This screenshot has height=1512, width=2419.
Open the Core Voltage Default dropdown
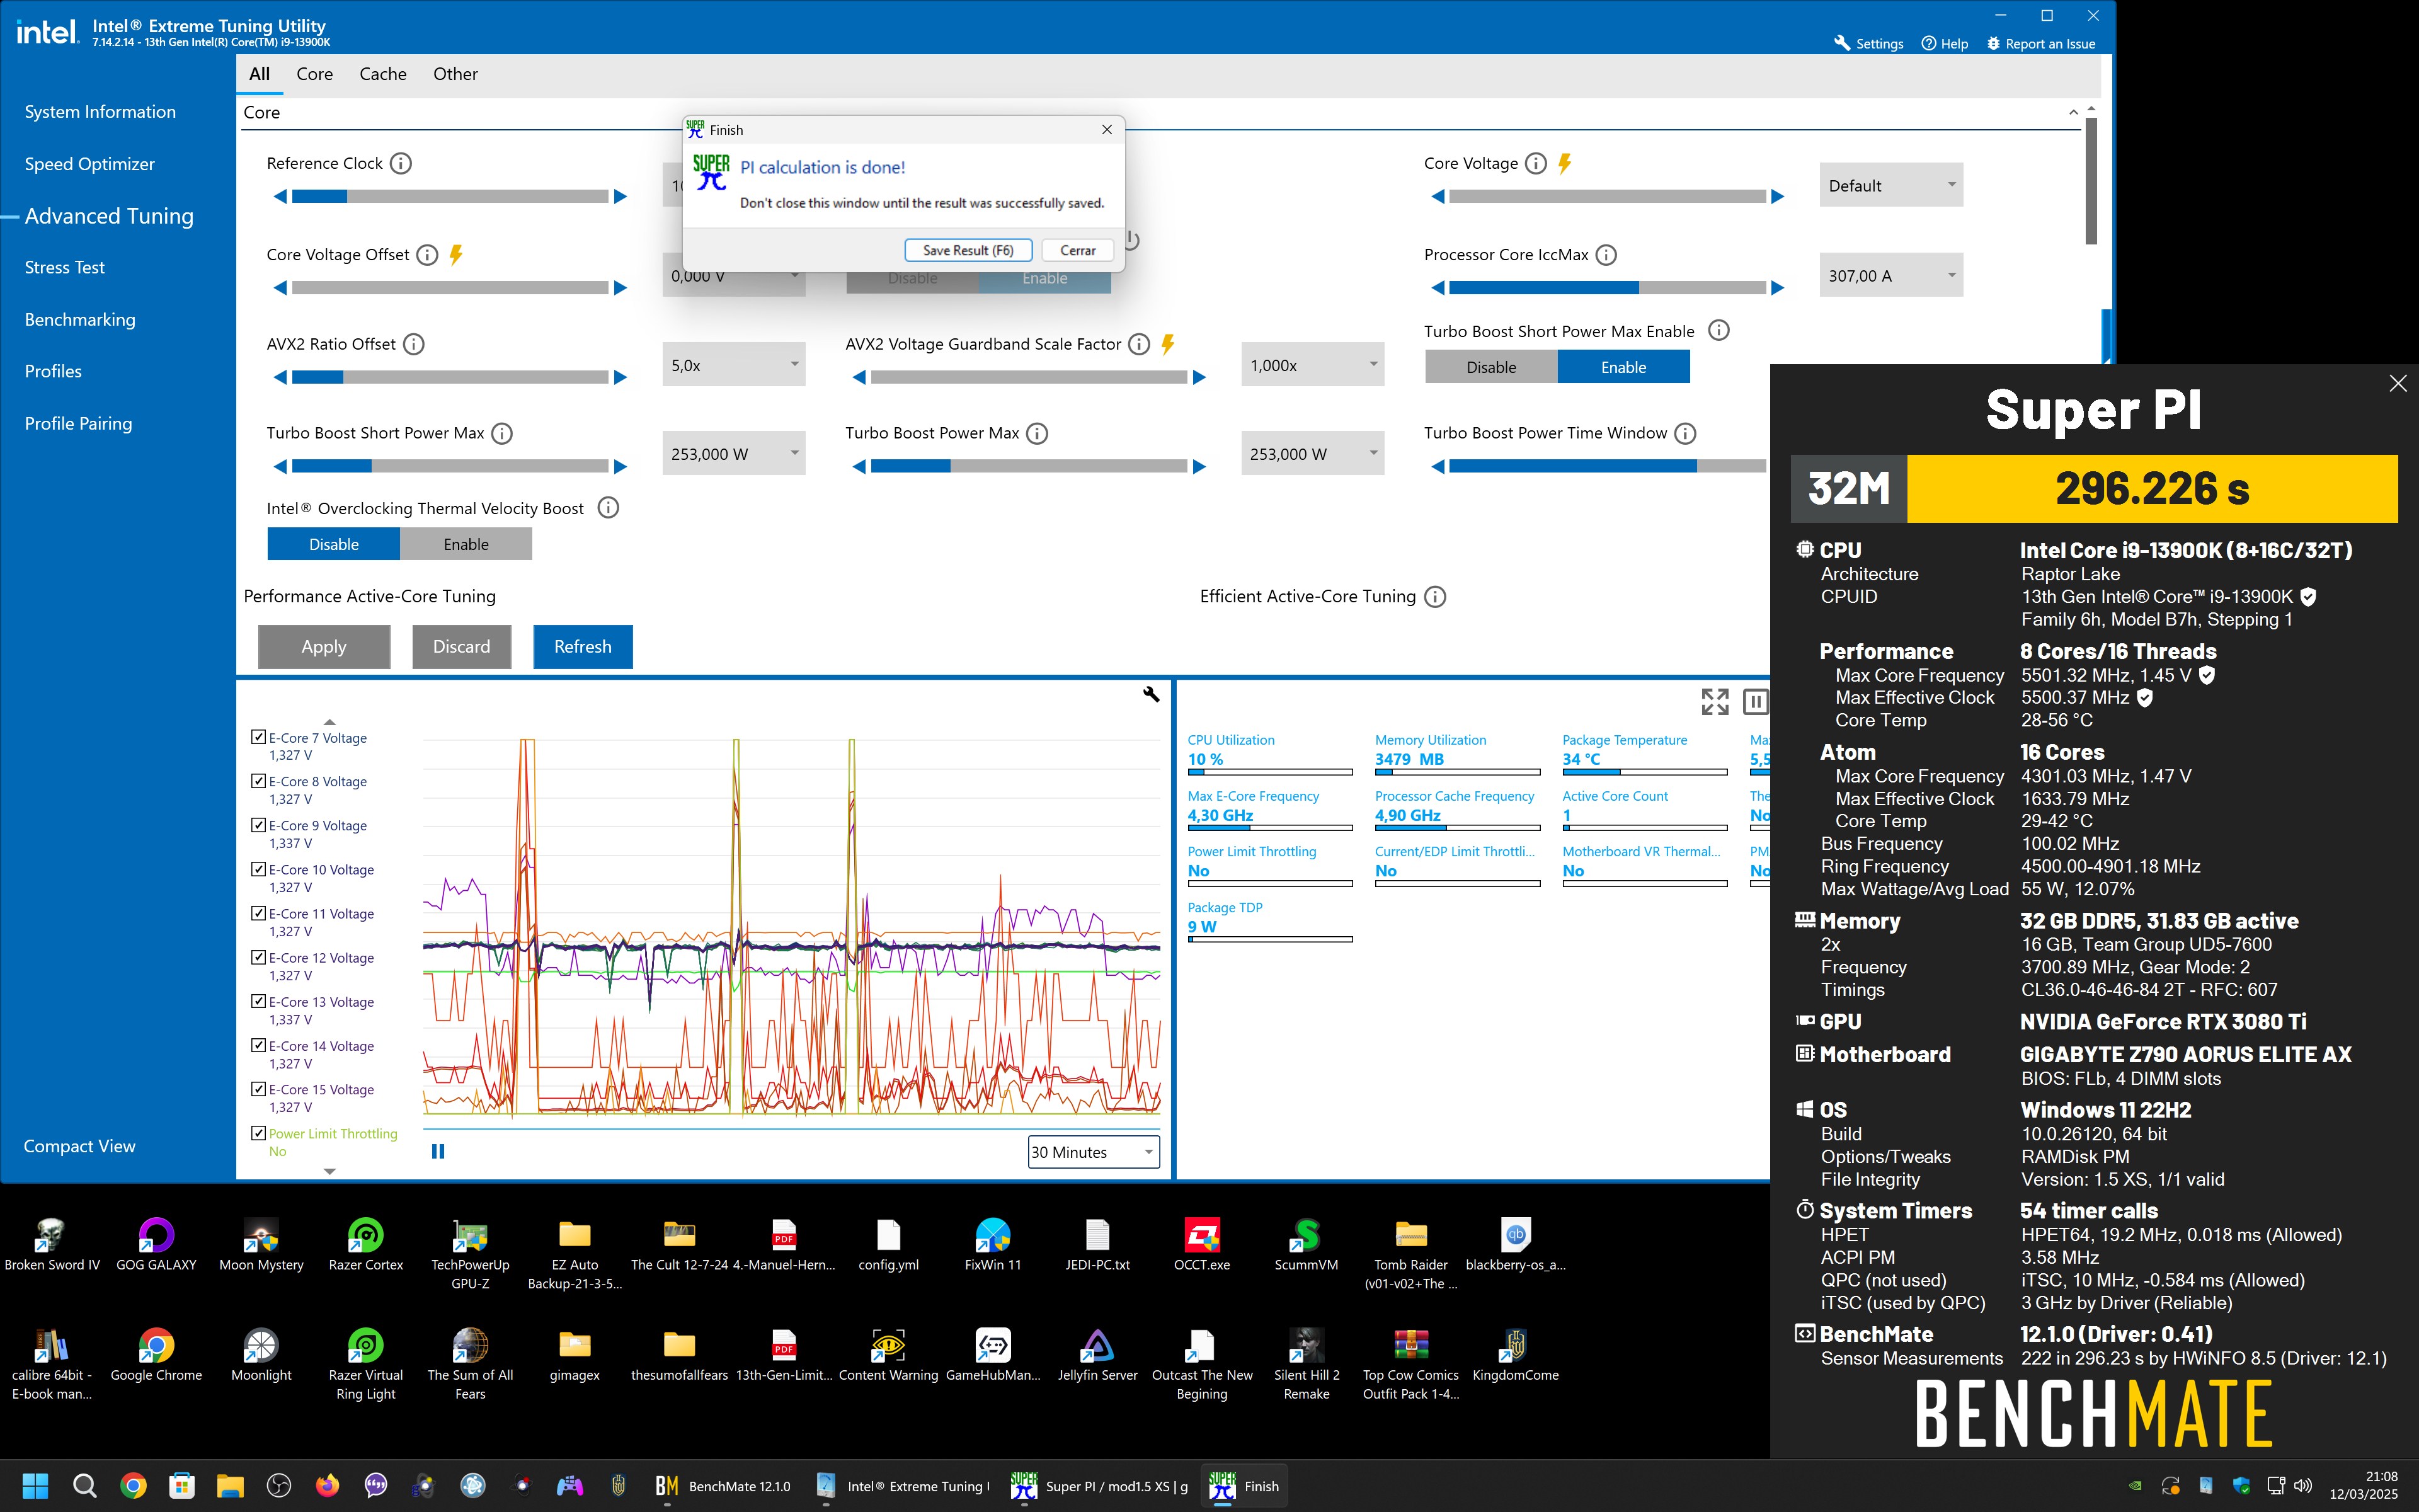click(1890, 185)
